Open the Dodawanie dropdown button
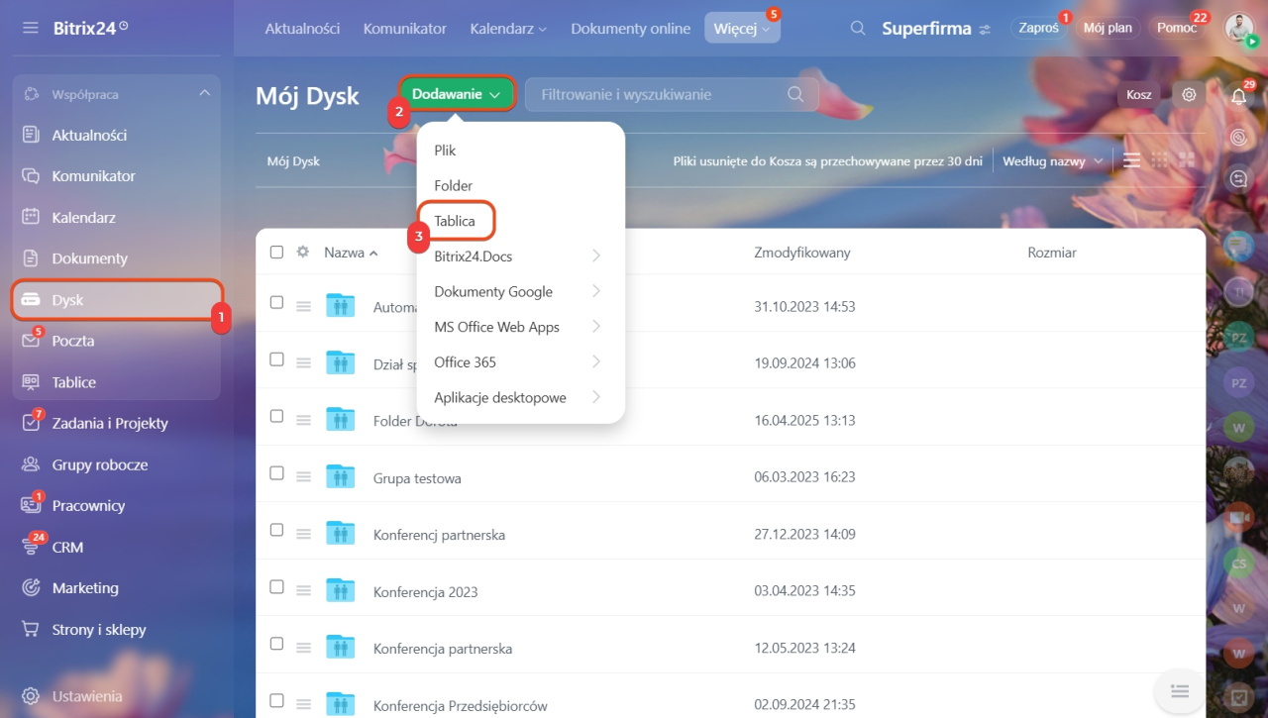 pos(457,94)
